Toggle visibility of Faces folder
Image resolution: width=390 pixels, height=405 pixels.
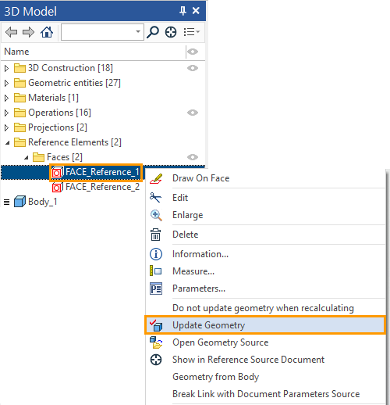(x=193, y=157)
